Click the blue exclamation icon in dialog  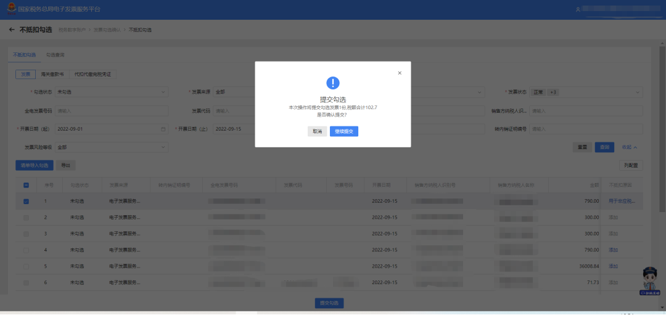(333, 83)
